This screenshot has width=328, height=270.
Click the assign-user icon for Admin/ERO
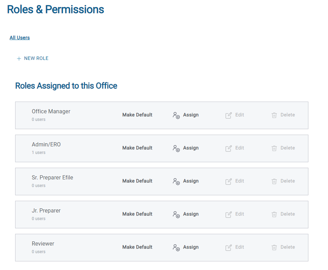pos(176,148)
